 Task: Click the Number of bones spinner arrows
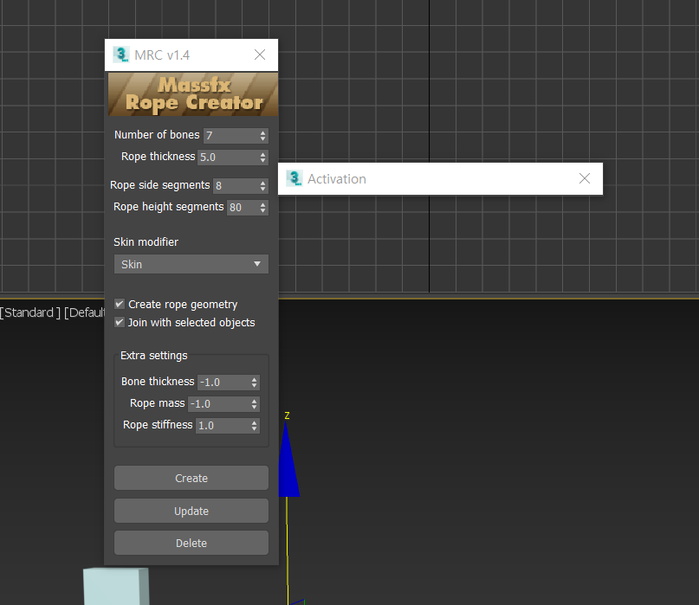pyautogui.click(x=263, y=135)
